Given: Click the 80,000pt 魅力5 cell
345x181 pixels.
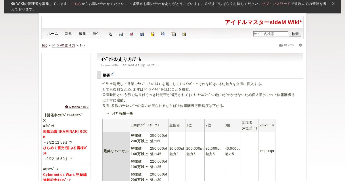Looking at the screenshot, I should click(214, 151).
